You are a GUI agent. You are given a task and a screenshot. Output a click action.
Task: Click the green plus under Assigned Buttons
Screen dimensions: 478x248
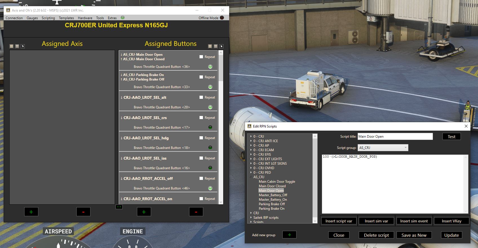click(144, 212)
